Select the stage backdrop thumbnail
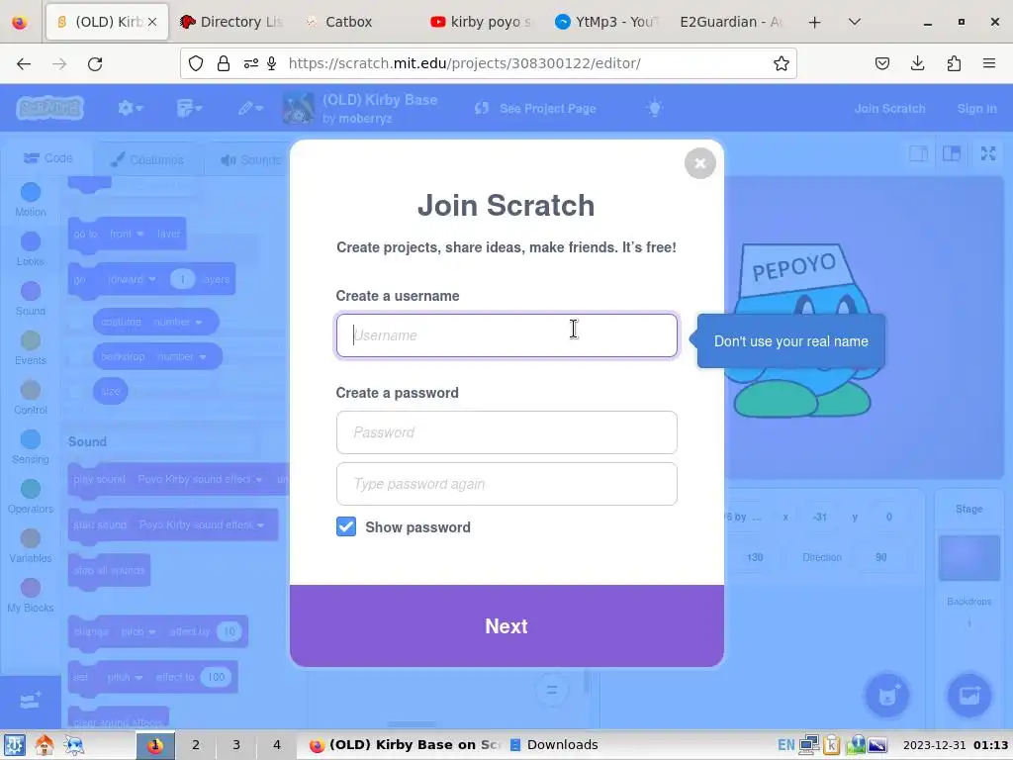 (x=969, y=558)
